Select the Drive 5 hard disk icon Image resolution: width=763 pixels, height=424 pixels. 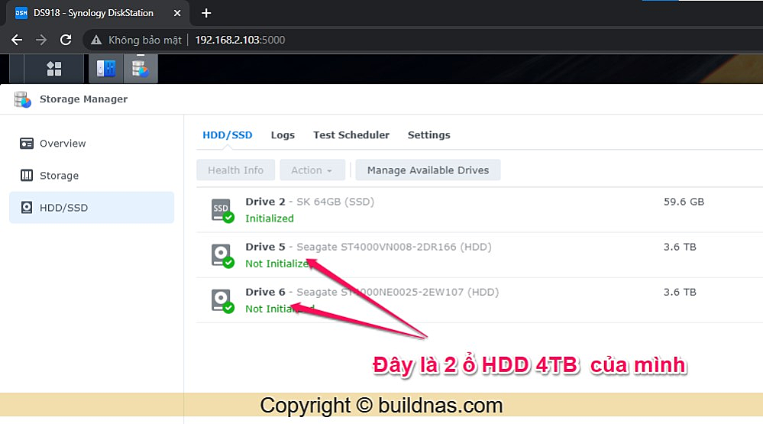pos(222,256)
